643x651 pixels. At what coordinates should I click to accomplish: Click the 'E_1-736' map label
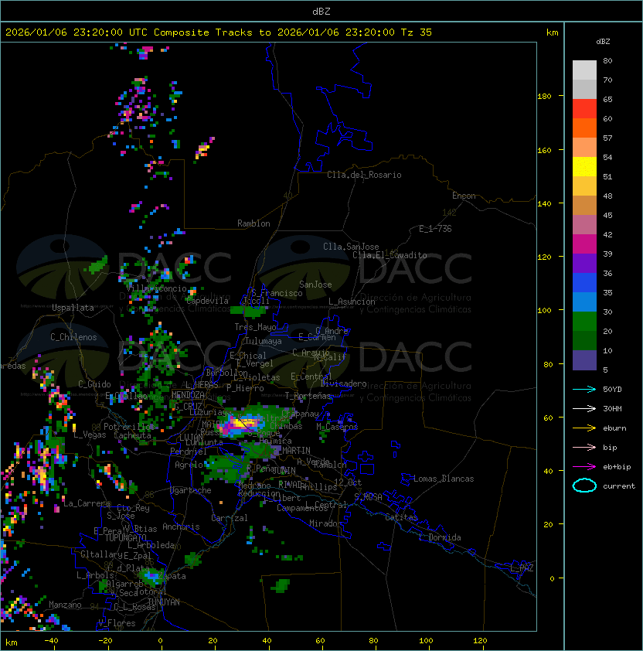(x=435, y=229)
